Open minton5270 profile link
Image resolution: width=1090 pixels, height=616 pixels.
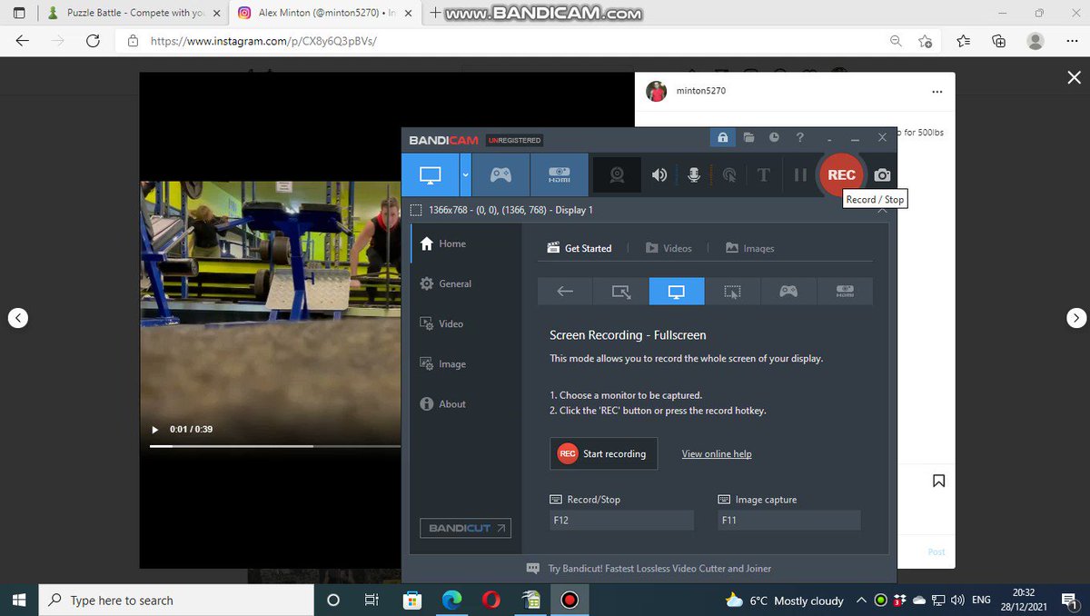pyautogui.click(x=700, y=91)
